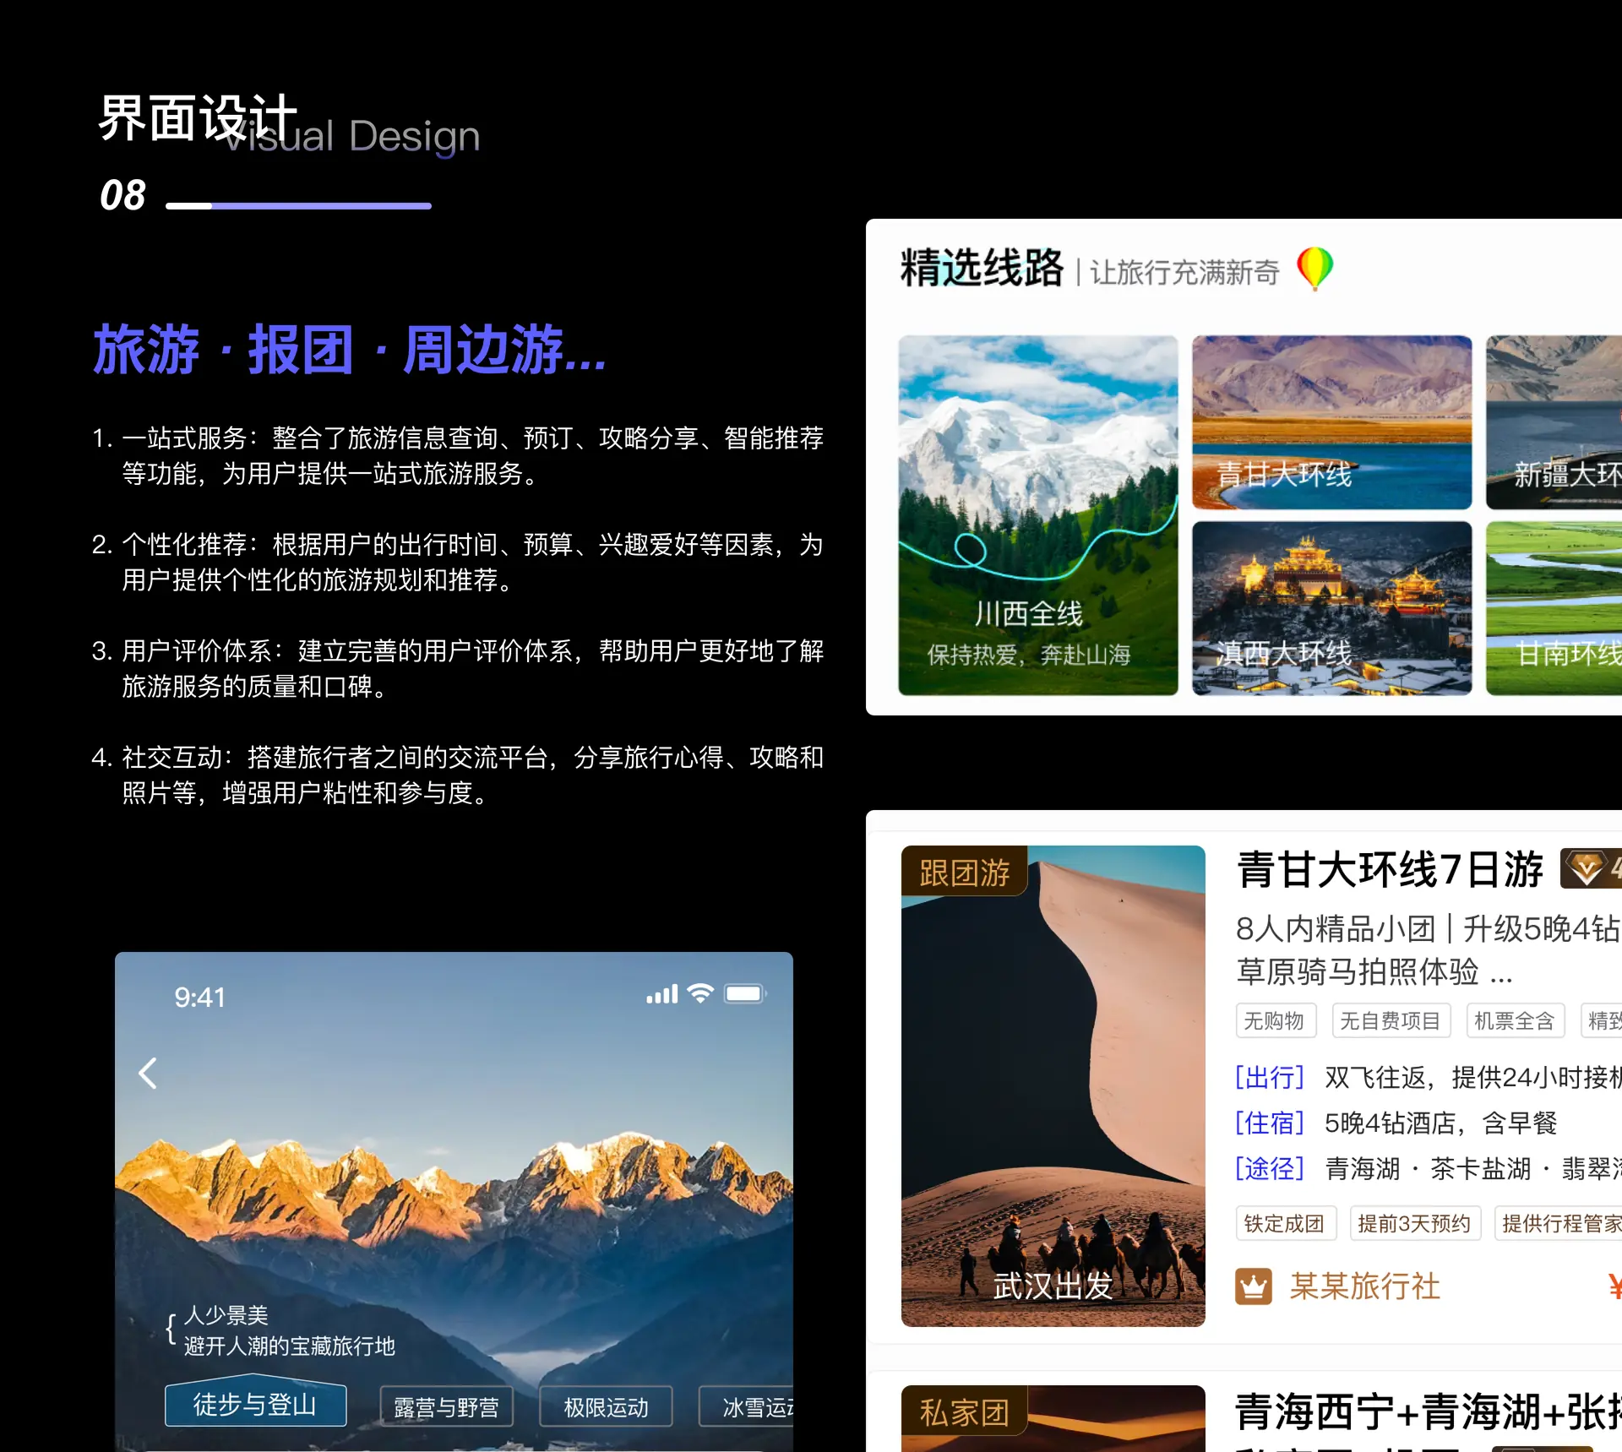The width and height of the screenshot is (1622, 1452).
Task: Click the 机票全含 tag
Action: (1515, 1020)
